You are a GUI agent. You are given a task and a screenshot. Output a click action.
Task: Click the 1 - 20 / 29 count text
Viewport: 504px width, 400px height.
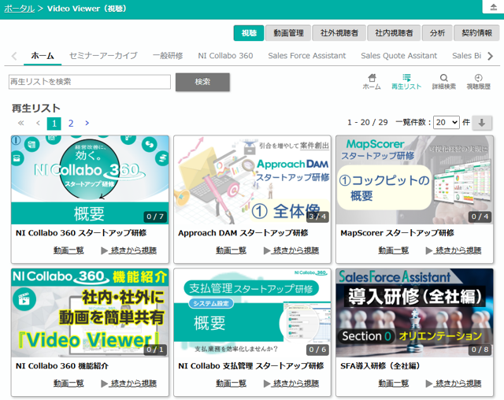pos(368,122)
